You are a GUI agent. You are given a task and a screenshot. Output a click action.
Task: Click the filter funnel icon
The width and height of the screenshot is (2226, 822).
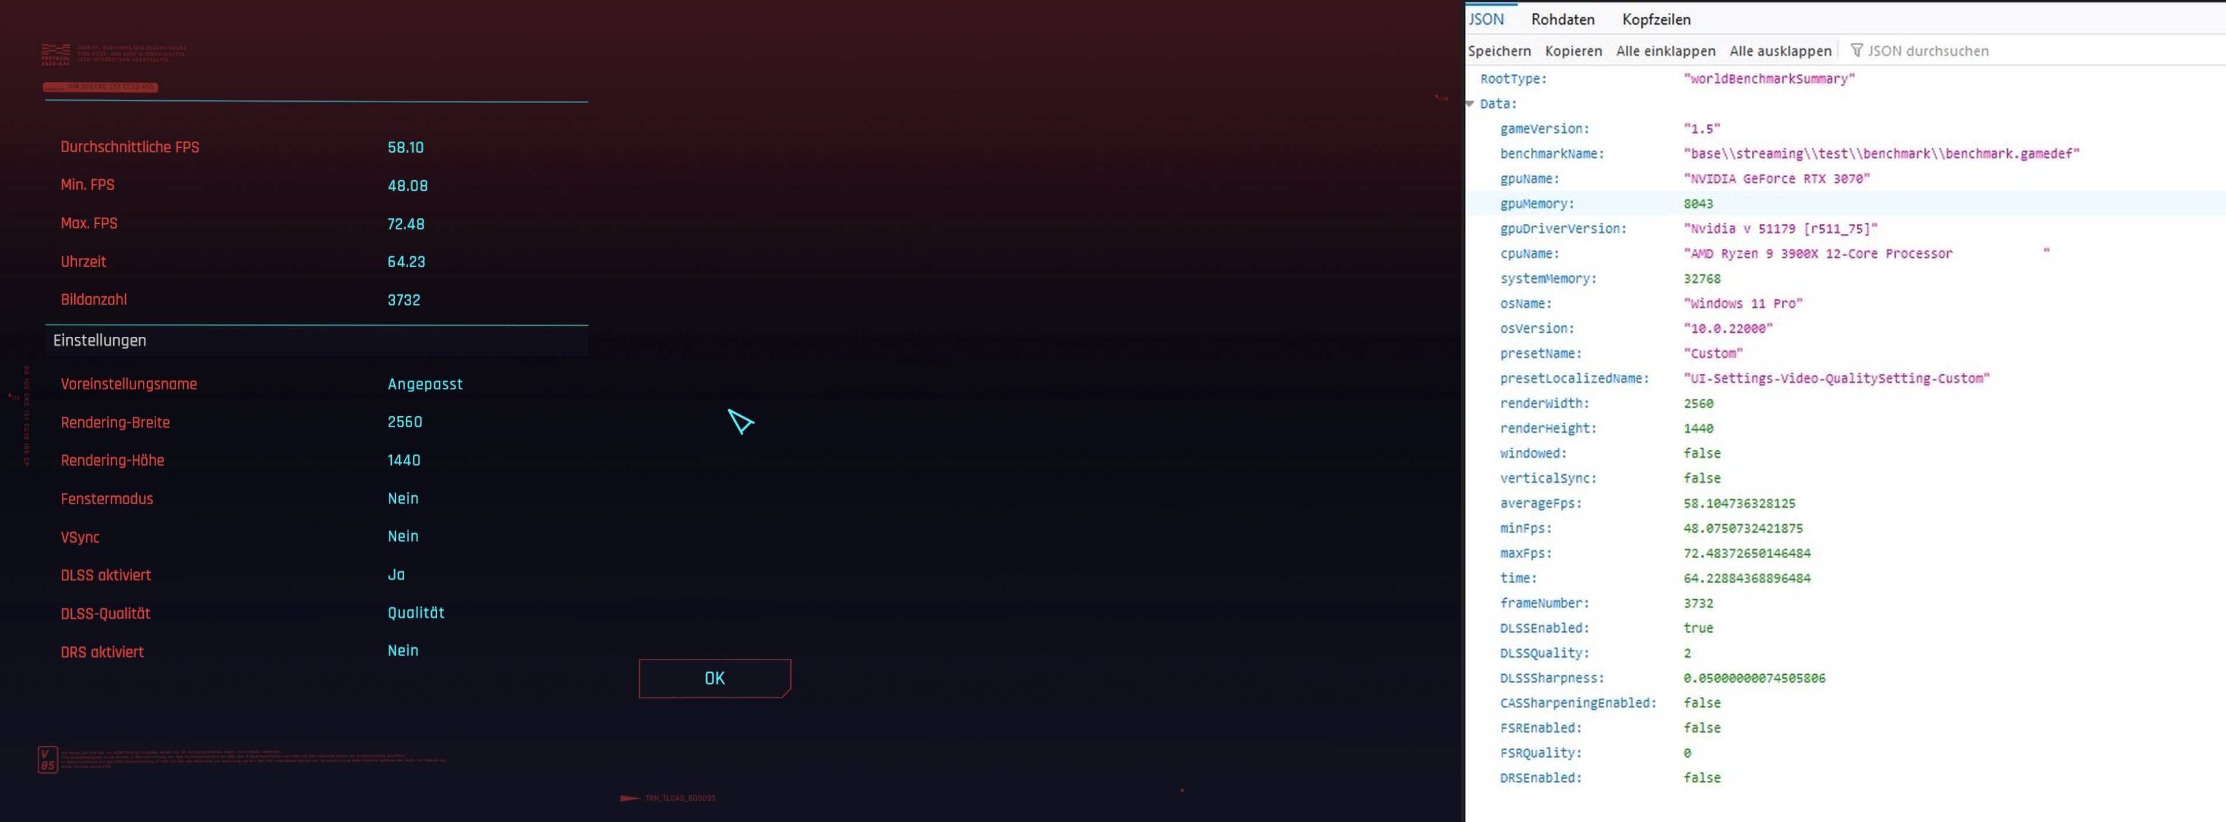point(1856,50)
